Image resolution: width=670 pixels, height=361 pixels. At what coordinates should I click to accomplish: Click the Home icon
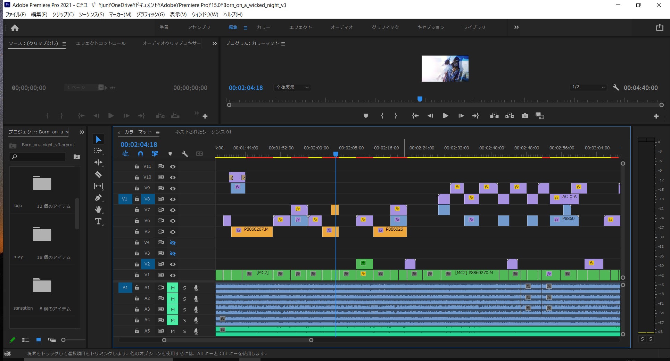[x=15, y=28]
